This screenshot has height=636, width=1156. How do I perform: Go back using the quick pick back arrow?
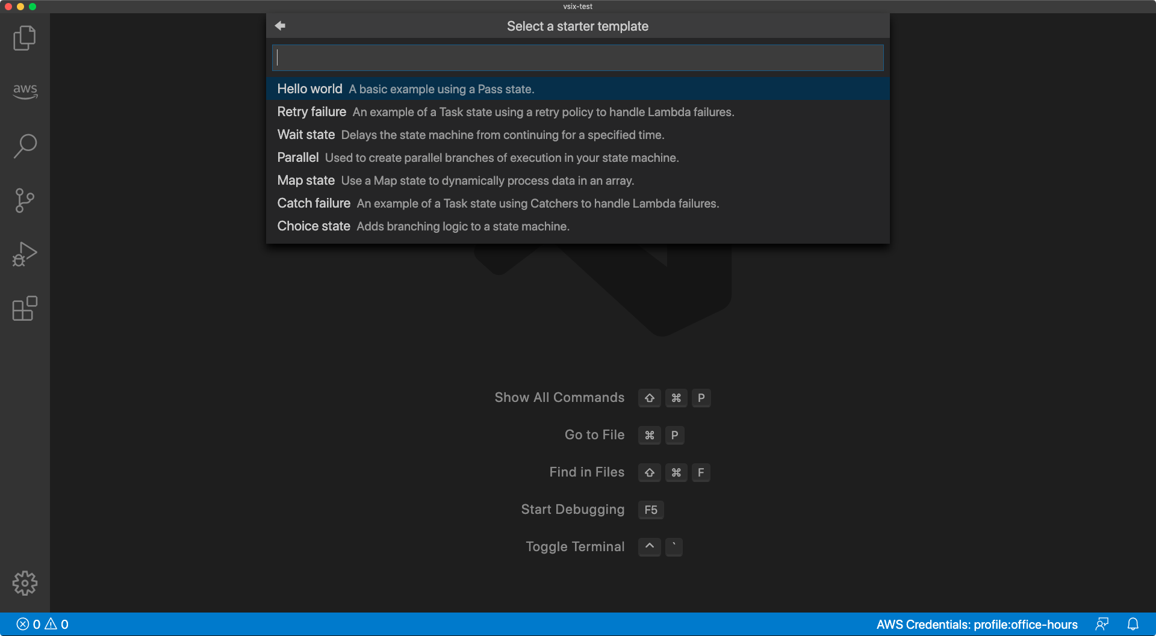click(280, 26)
